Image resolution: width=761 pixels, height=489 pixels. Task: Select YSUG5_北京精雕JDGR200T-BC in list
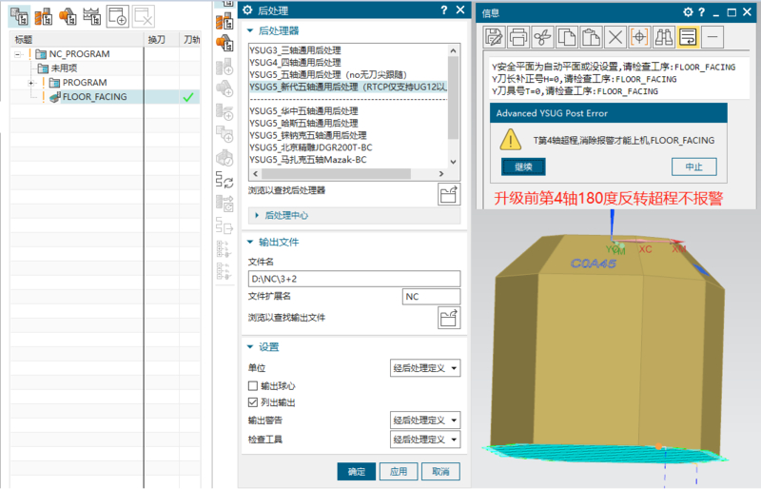pos(311,147)
